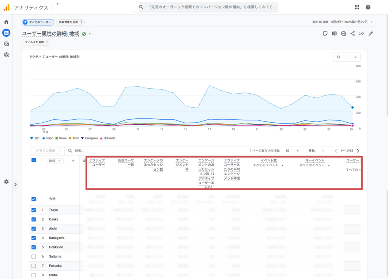Viewport: 388px width, 279px height.
Task: Expand the rows per page dropdown
Action: click(293, 151)
